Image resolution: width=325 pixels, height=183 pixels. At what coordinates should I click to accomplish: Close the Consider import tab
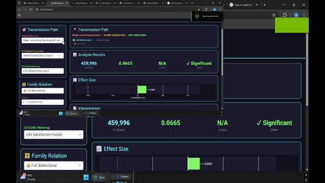(115, 3)
